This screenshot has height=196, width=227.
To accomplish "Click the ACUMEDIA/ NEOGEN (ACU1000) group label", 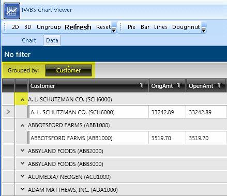I will 69,177.
